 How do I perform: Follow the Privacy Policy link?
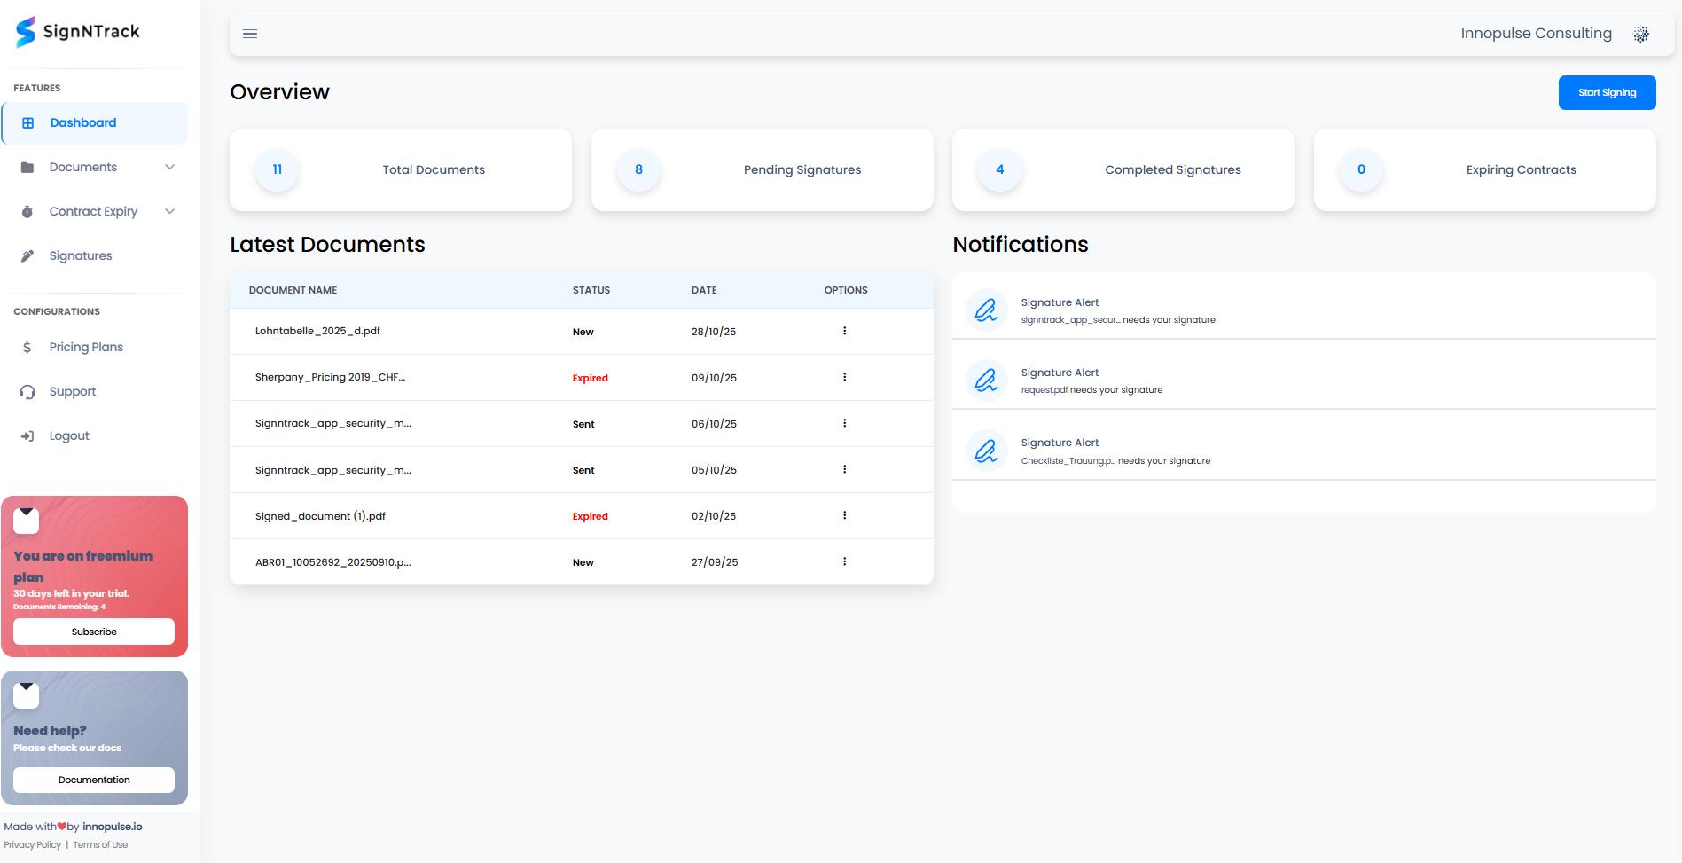33,844
